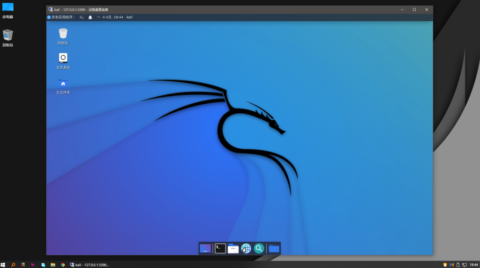Select the Home folder desktop icon
This screenshot has width=480, height=268.
(63, 83)
